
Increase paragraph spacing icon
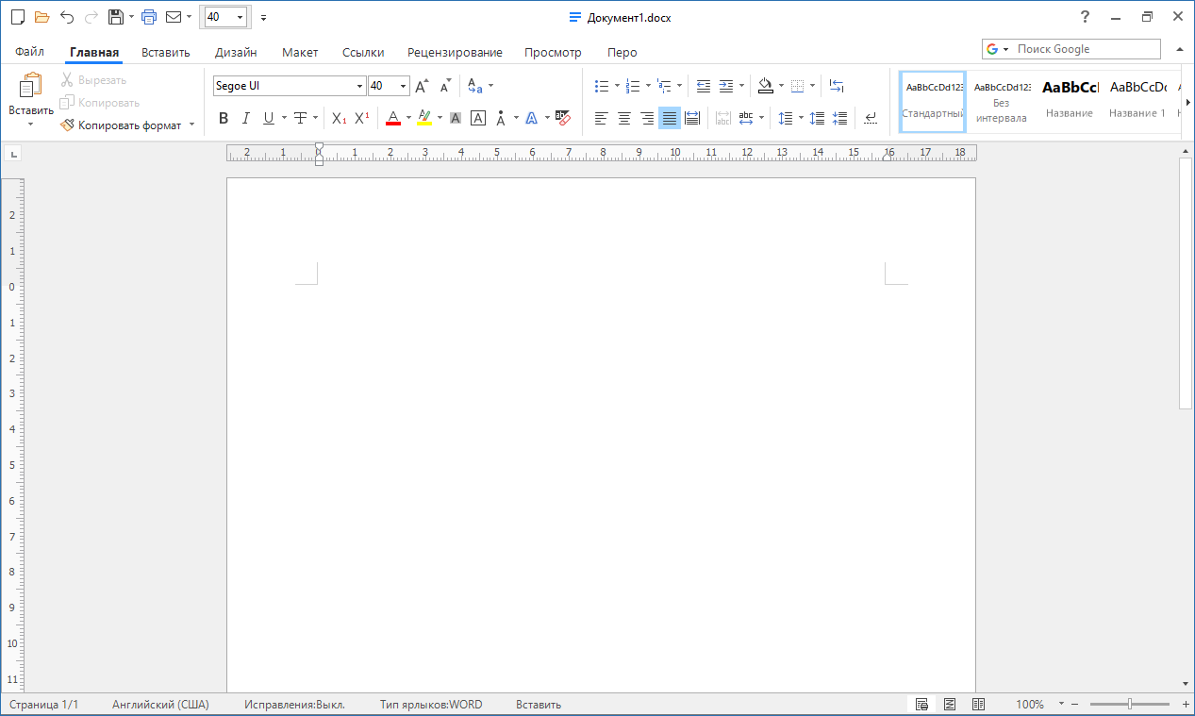[x=818, y=118]
